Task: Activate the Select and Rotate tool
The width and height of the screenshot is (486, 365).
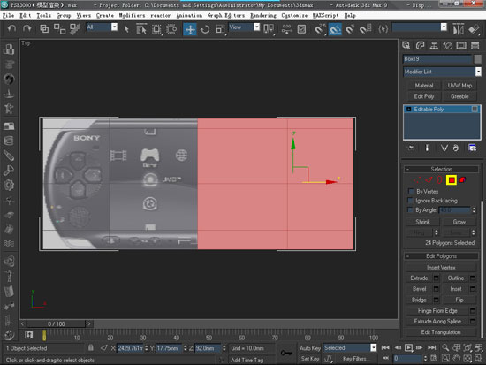Action: coord(205,29)
